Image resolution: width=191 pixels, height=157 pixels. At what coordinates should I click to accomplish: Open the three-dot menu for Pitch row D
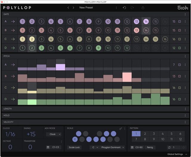[x=185, y=99]
